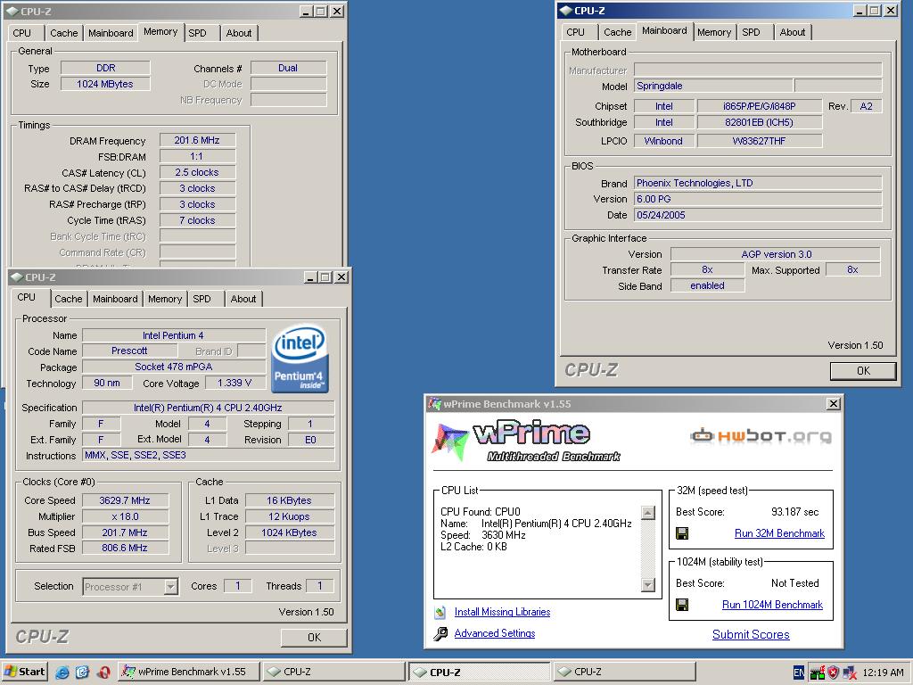Click the Install Missing Libraries icon
The width and height of the screenshot is (913, 685).
(440, 612)
